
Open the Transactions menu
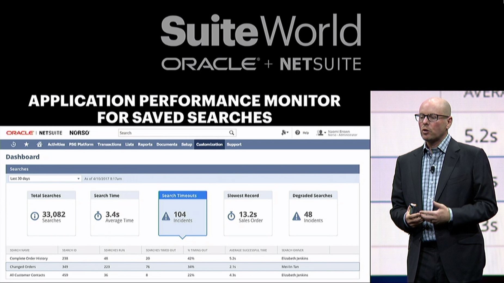pyautogui.click(x=109, y=144)
